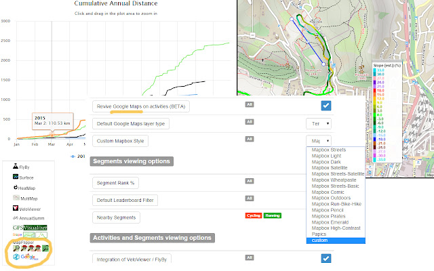The height and width of the screenshot is (271, 434).
Task: Choose Mapbox Outdoors style option
Action: [332, 196]
